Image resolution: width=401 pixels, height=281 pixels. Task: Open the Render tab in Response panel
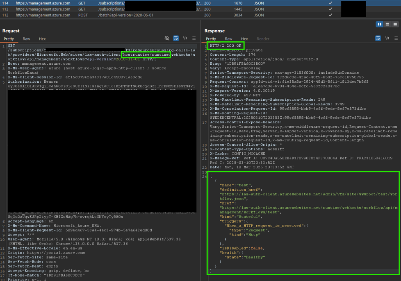pos(263,39)
